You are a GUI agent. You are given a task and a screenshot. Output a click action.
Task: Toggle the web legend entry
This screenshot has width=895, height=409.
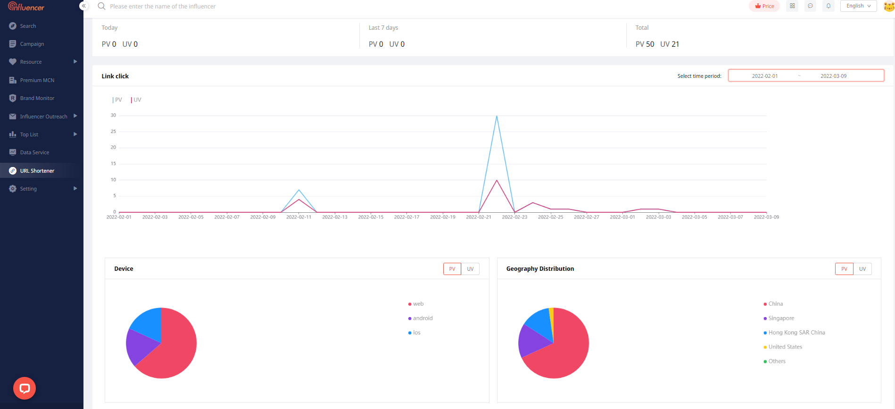[416, 304]
